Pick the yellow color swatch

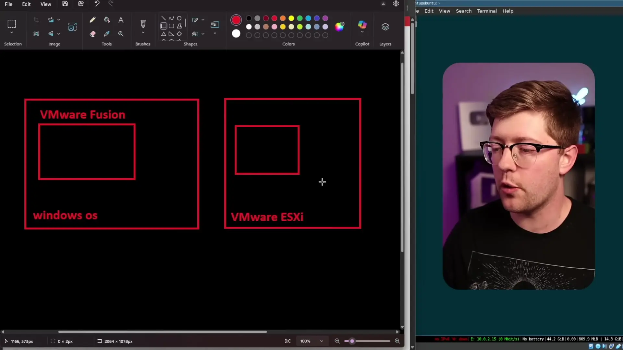pos(291,18)
